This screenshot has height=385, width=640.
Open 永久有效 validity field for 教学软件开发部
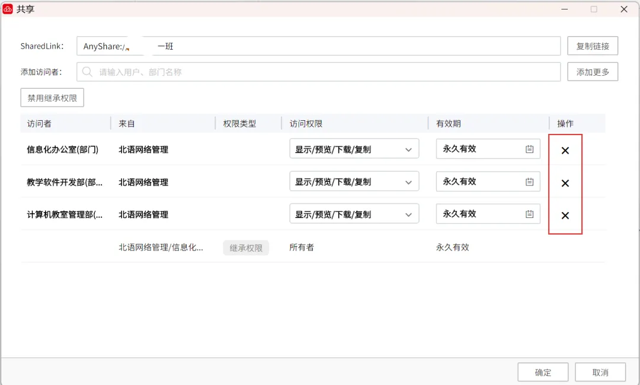(x=488, y=181)
